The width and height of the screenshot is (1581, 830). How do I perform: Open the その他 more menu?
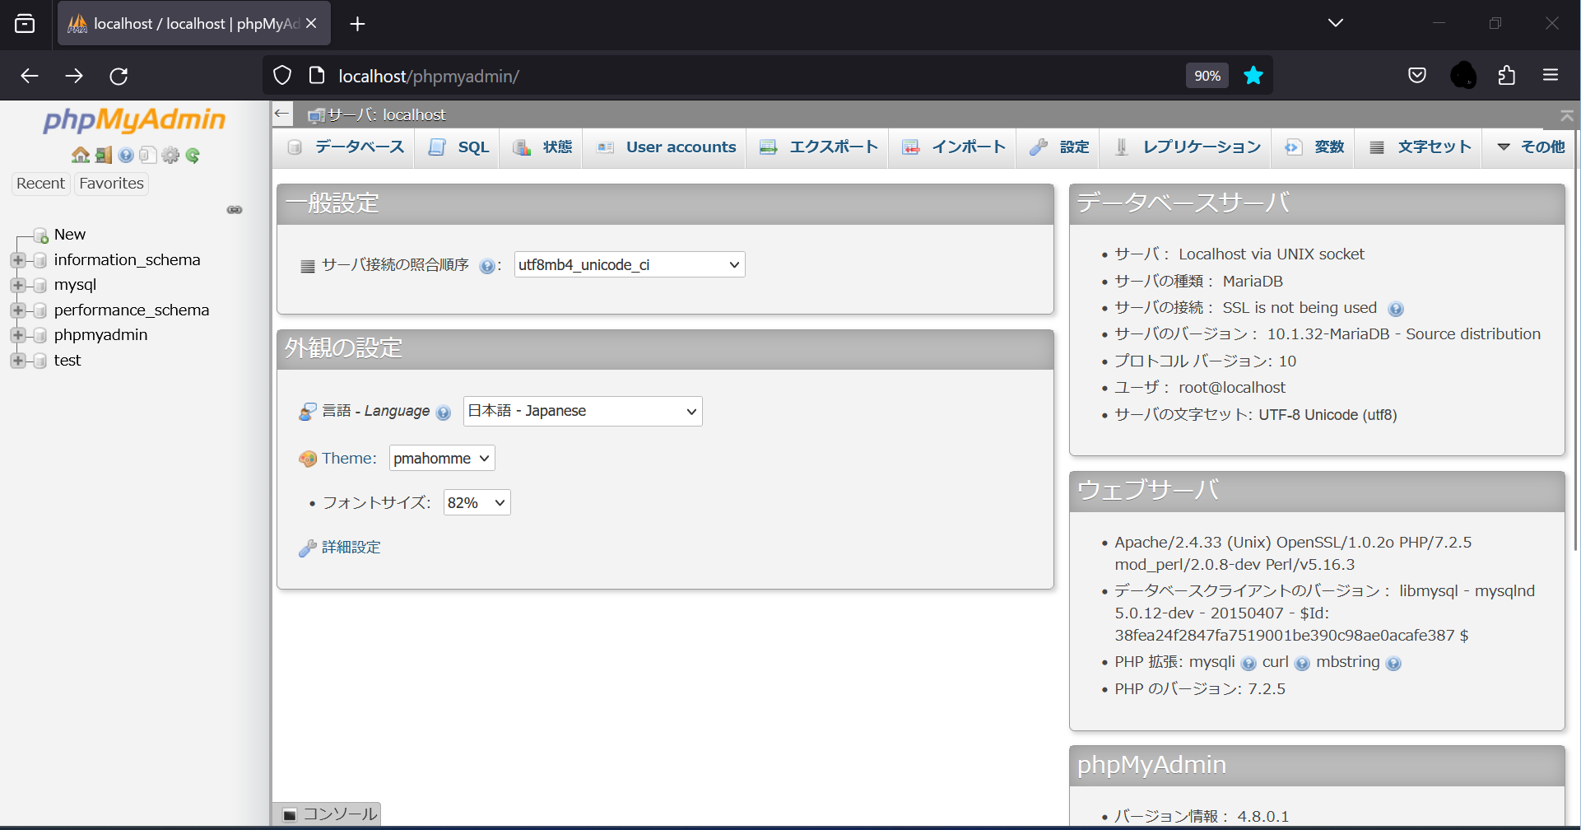tap(1531, 147)
